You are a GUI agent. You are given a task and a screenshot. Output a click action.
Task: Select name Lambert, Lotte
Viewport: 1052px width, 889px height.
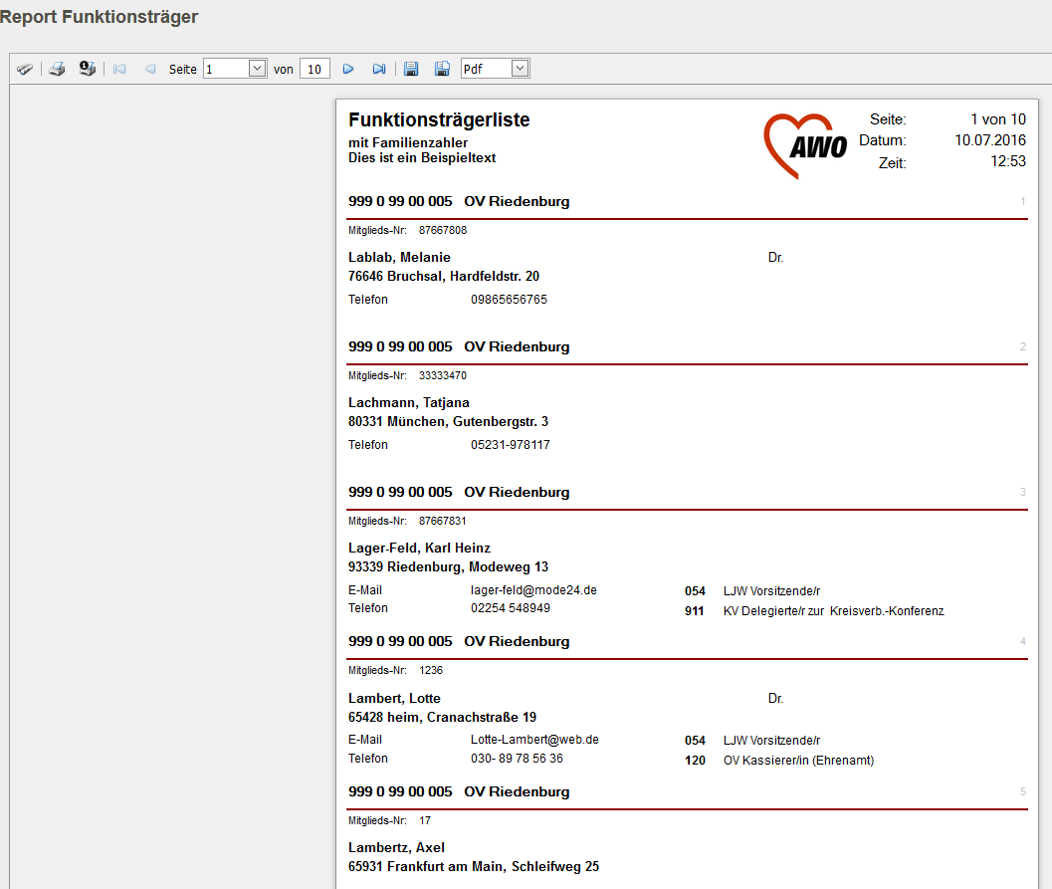[394, 699]
